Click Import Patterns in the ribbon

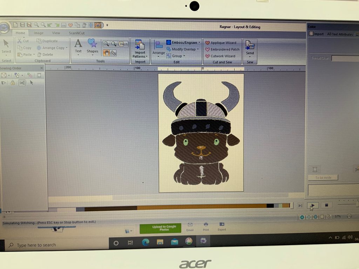(140, 49)
